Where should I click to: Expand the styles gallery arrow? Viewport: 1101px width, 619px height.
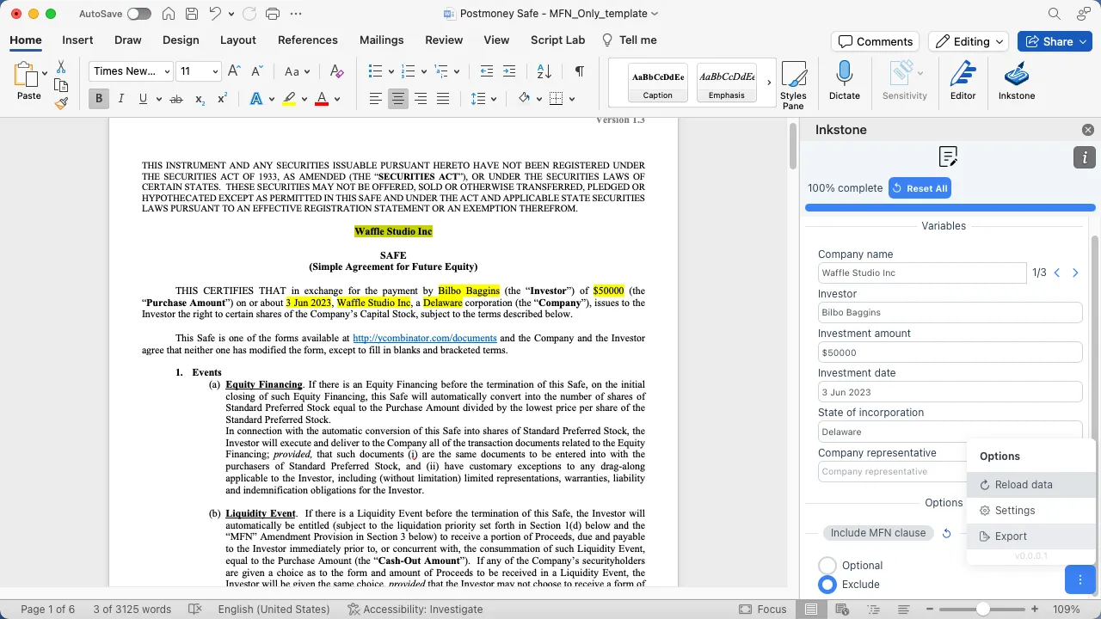(x=769, y=83)
